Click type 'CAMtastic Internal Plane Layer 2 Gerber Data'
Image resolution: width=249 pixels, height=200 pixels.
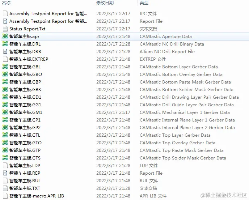[187, 127]
